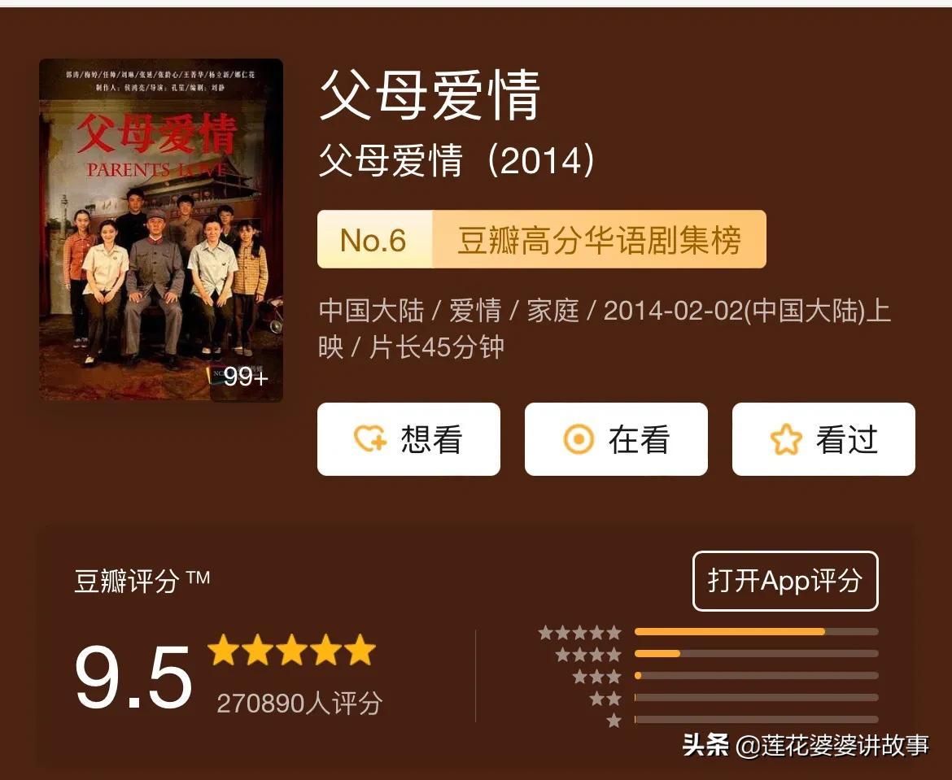952x780 pixels.
Task: Mark the show as 看过
Action: coord(823,439)
